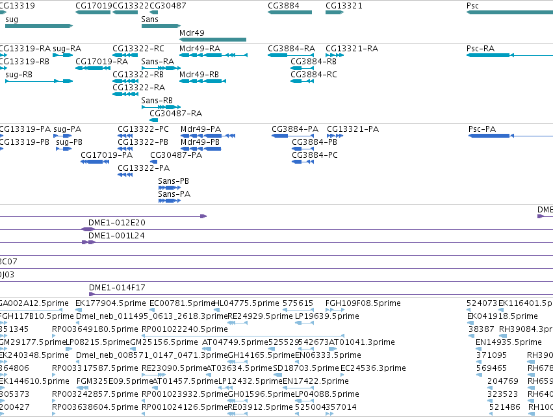
Task: Click the 575615 EST label
Action: coord(298,303)
